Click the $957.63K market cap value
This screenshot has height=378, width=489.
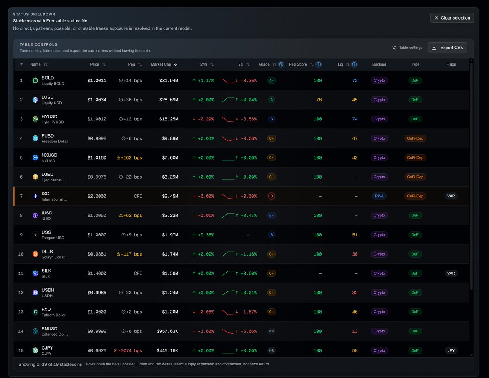(x=167, y=331)
